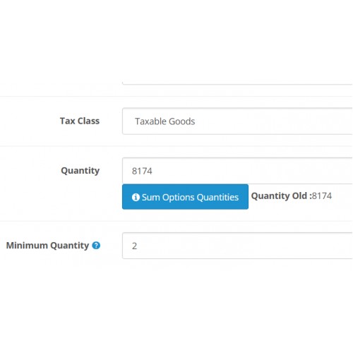Place cursor on 8174 in Quantity field
Screen dimensions: 353x353
tap(142, 171)
